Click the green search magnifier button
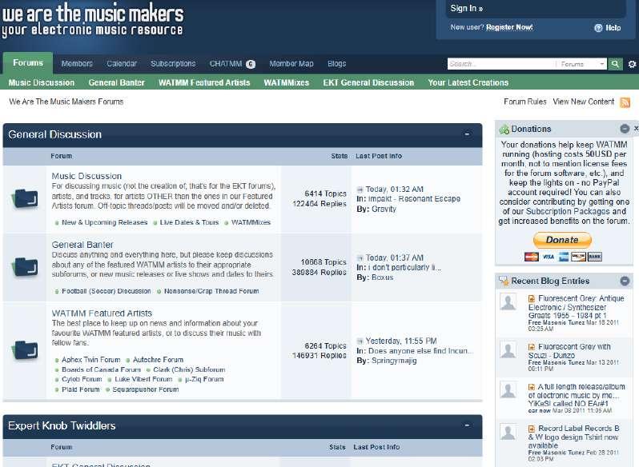639x467 pixels. [615, 64]
